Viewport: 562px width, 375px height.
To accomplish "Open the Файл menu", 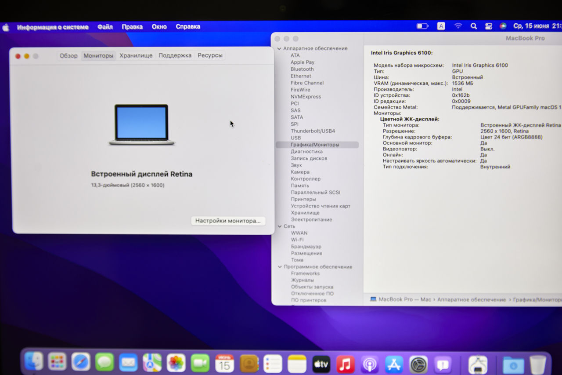I will click(x=105, y=26).
